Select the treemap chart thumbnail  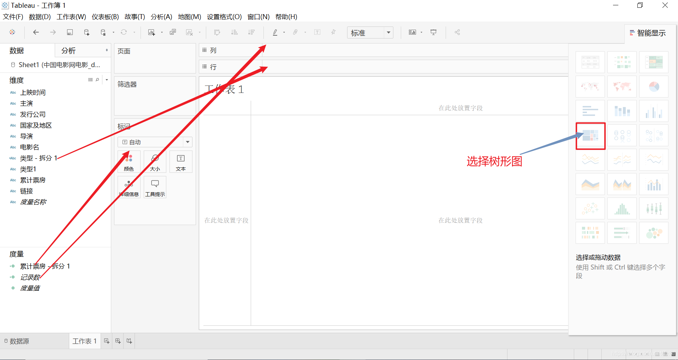(x=590, y=136)
